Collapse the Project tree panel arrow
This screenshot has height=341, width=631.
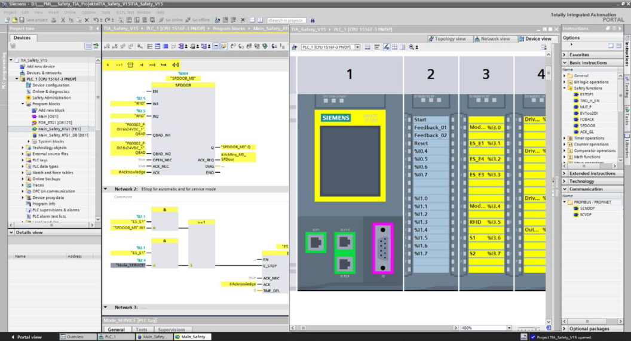click(x=97, y=29)
